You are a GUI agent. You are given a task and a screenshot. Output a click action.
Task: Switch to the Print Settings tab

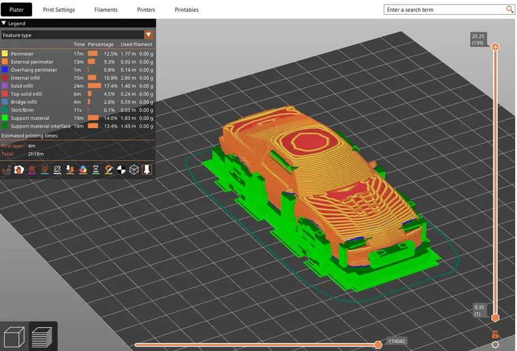coord(59,10)
